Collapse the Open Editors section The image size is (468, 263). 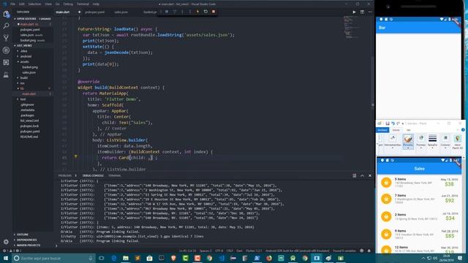tap(26, 19)
